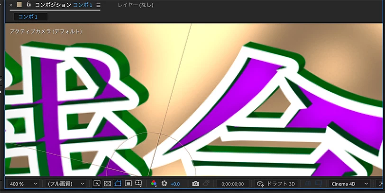Open the show channel RGB icon menu
Image resolution: width=385 pixels, height=193 pixels.
(x=154, y=184)
